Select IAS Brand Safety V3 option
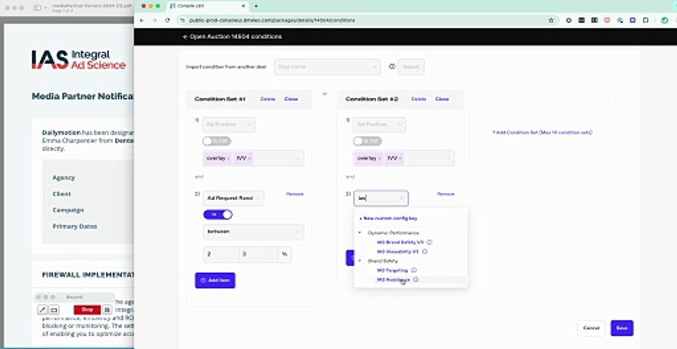677x349 pixels. click(x=400, y=242)
